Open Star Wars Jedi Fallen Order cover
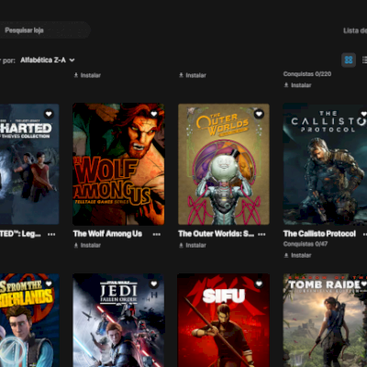367x367 pixels. pos(118,320)
